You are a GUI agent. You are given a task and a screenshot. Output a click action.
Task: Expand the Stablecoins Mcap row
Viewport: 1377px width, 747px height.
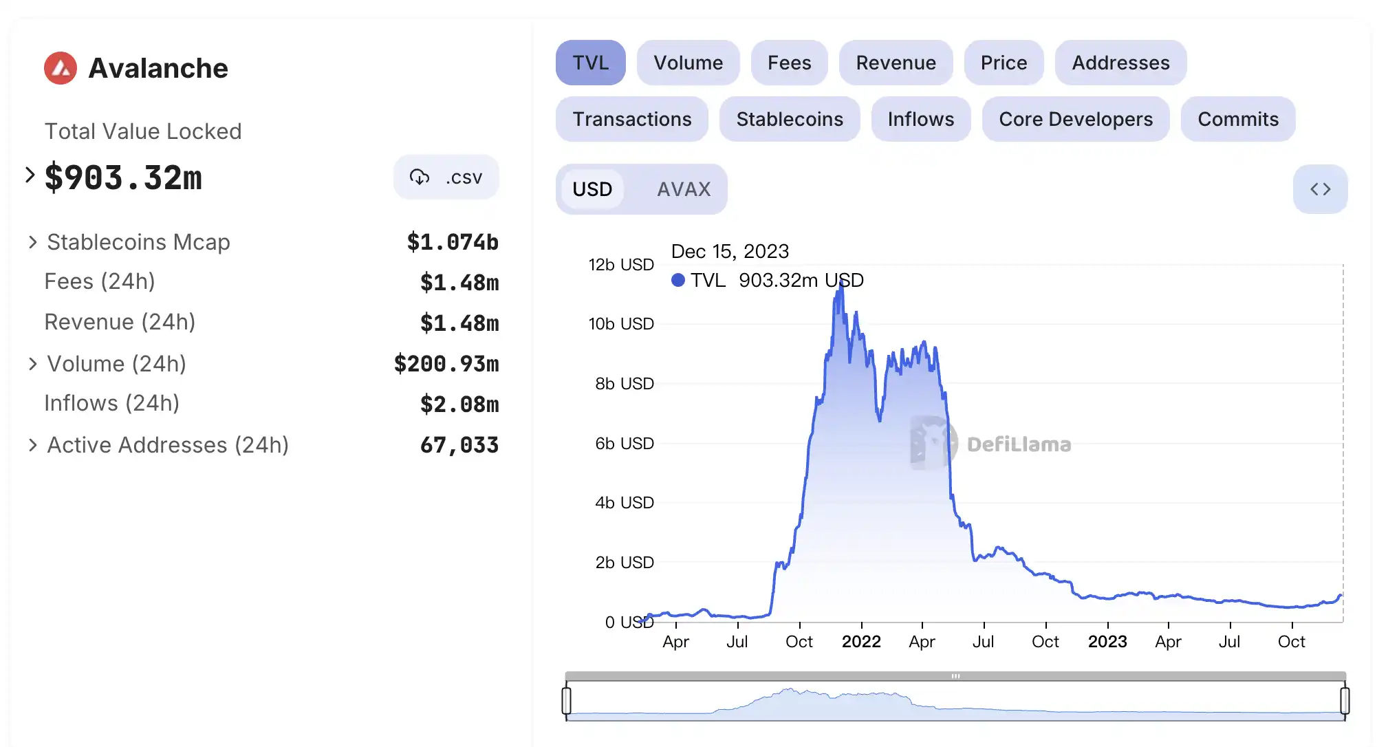pyautogui.click(x=32, y=242)
